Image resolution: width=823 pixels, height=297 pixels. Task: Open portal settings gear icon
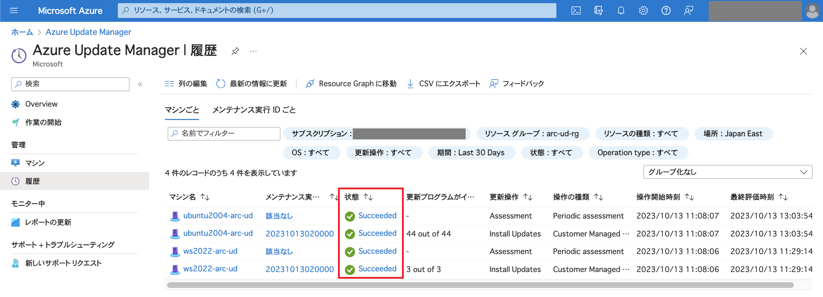(643, 11)
